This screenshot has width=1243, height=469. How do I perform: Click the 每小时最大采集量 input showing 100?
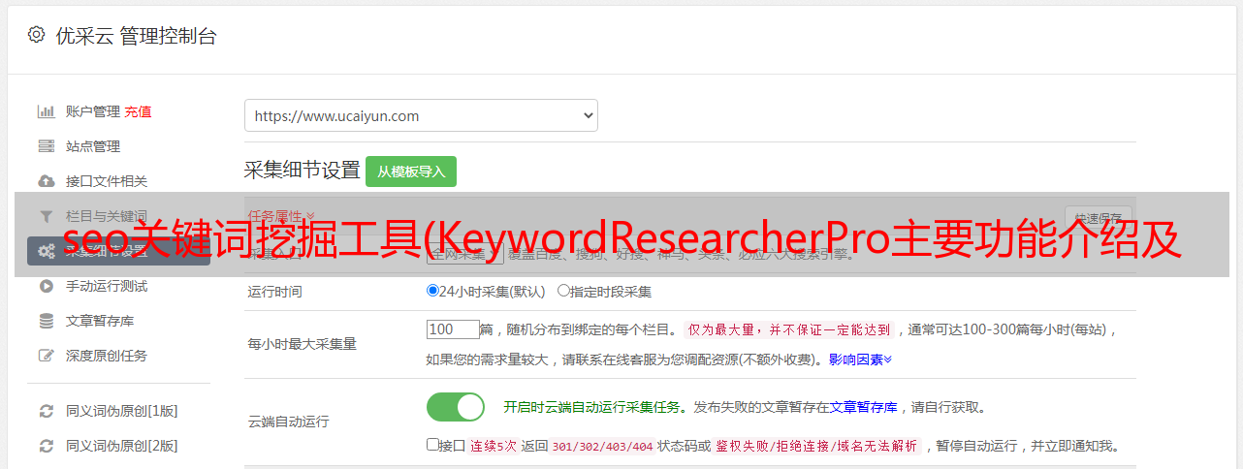pyautogui.click(x=453, y=329)
